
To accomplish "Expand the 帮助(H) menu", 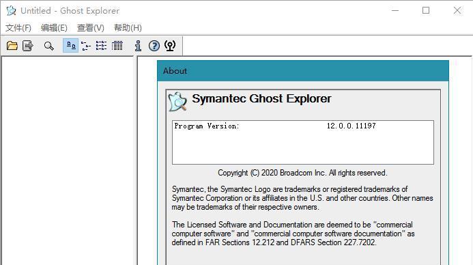I will (128, 28).
